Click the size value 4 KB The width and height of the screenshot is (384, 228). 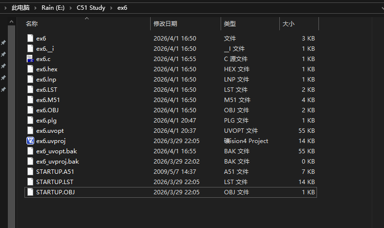[308, 100]
